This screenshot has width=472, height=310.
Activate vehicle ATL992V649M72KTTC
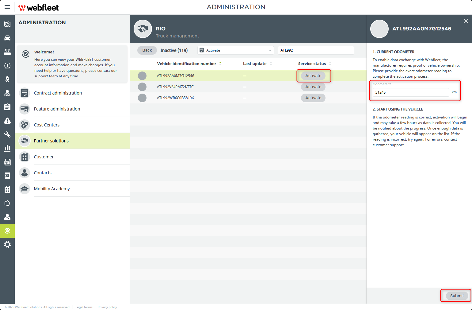[313, 87]
